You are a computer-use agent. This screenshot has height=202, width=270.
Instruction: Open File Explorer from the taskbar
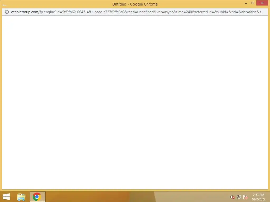coord(21,197)
